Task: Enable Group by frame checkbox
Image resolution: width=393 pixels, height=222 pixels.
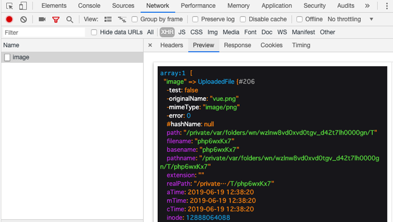Action: [135, 19]
